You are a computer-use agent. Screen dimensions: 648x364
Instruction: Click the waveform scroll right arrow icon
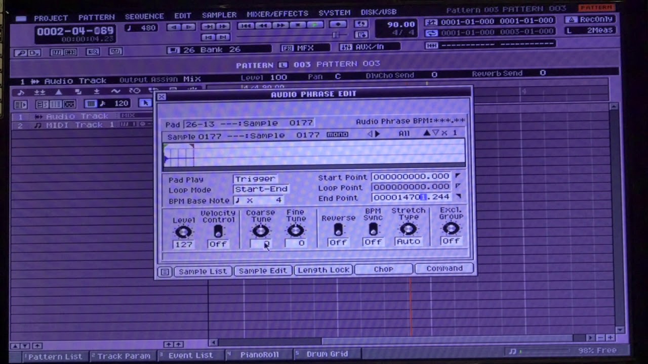(x=377, y=134)
